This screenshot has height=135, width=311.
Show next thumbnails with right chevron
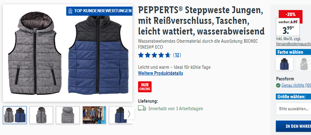(x=129, y=114)
